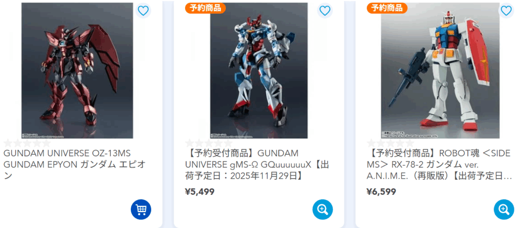Click star rating row on RX-78-2 card
The image size is (521, 228).
click(x=390, y=143)
